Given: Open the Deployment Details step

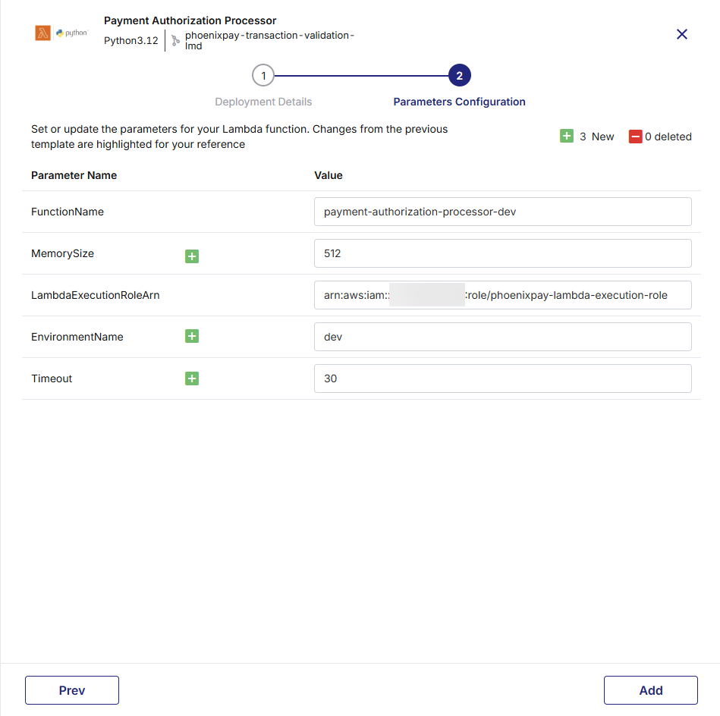Looking at the screenshot, I should pyautogui.click(x=263, y=101).
